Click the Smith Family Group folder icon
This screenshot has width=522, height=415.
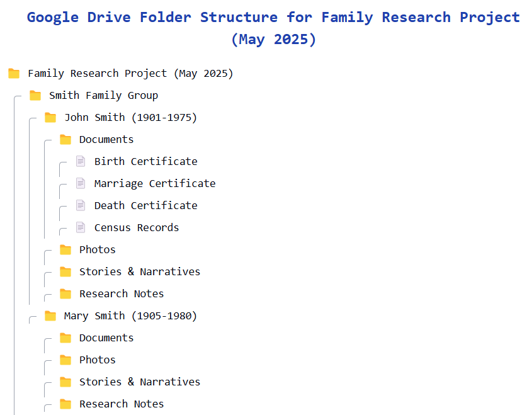35,95
